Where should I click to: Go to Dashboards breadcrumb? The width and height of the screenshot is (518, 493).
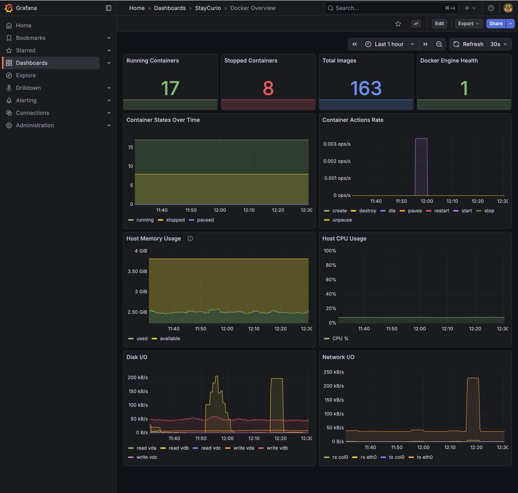click(170, 8)
